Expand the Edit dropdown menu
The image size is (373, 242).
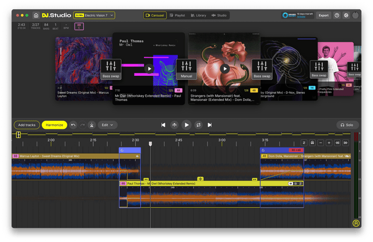pos(108,125)
